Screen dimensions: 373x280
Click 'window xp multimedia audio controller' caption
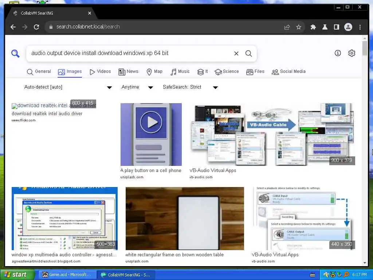[x=64, y=255]
